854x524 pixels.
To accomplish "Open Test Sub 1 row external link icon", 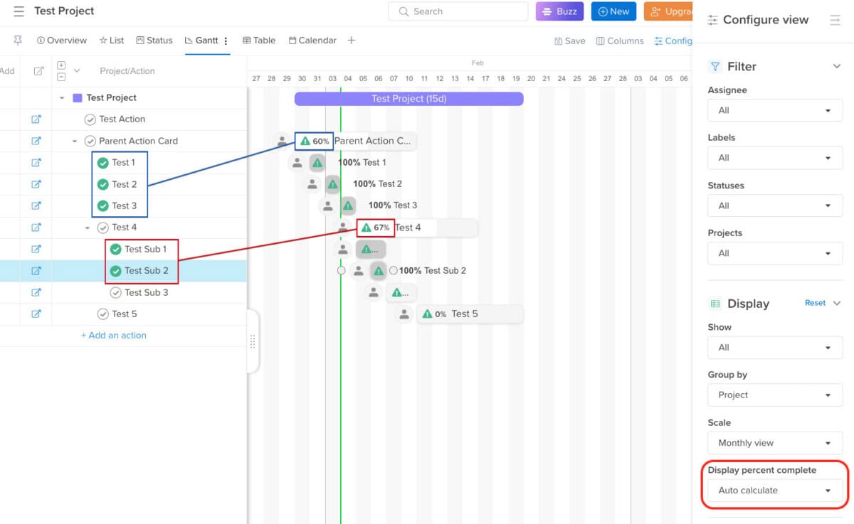I will (36, 249).
